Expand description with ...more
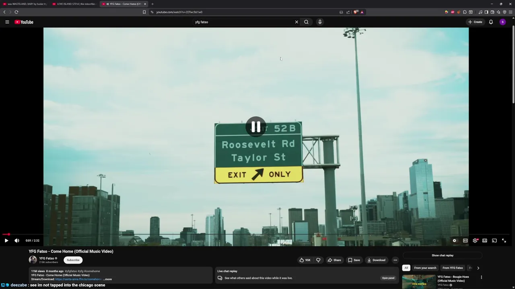The height and width of the screenshot is (289, 515). [107, 279]
